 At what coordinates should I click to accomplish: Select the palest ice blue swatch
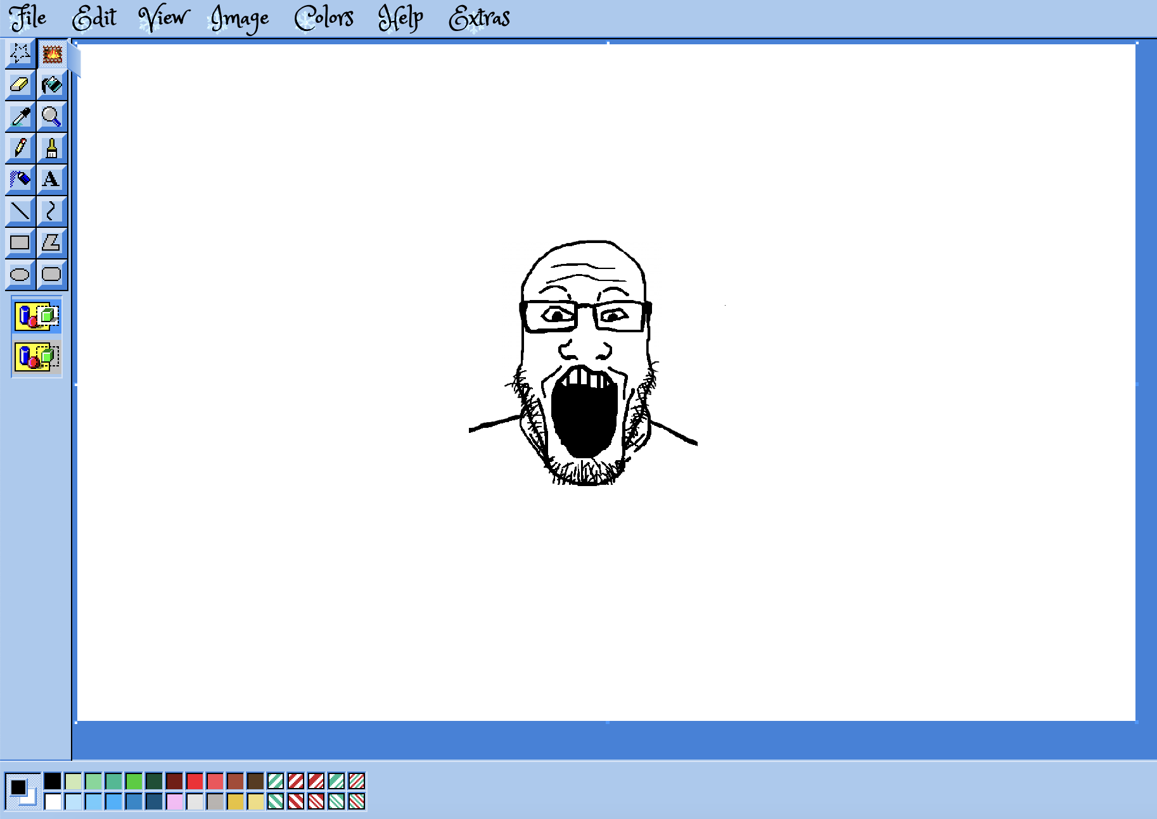(73, 802)
